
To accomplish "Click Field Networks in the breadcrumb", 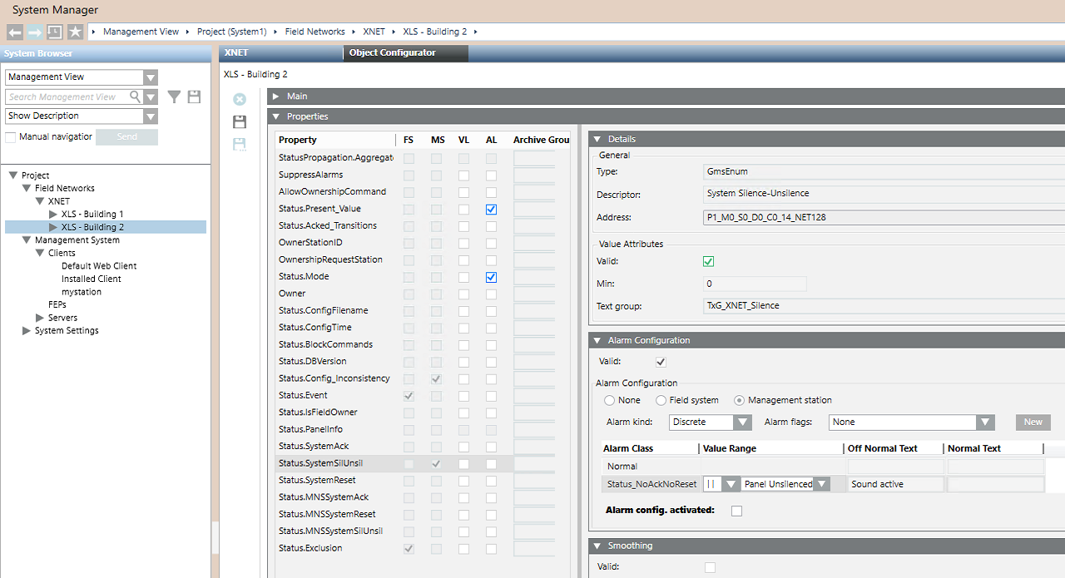I will click(315, 32).
